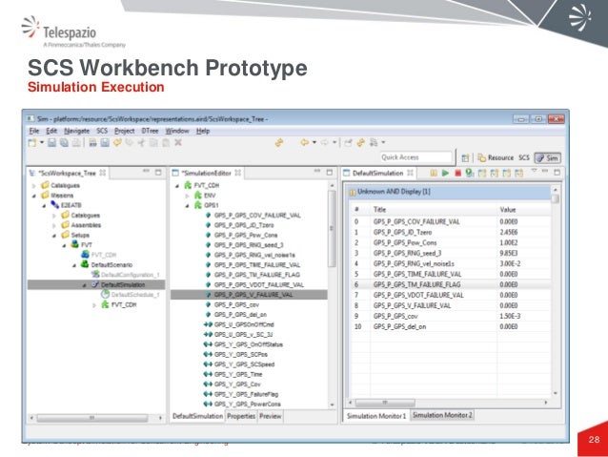Click the monitor table horizontal scrollbar
Screen dimensions: 608x457
click(385, 403)
